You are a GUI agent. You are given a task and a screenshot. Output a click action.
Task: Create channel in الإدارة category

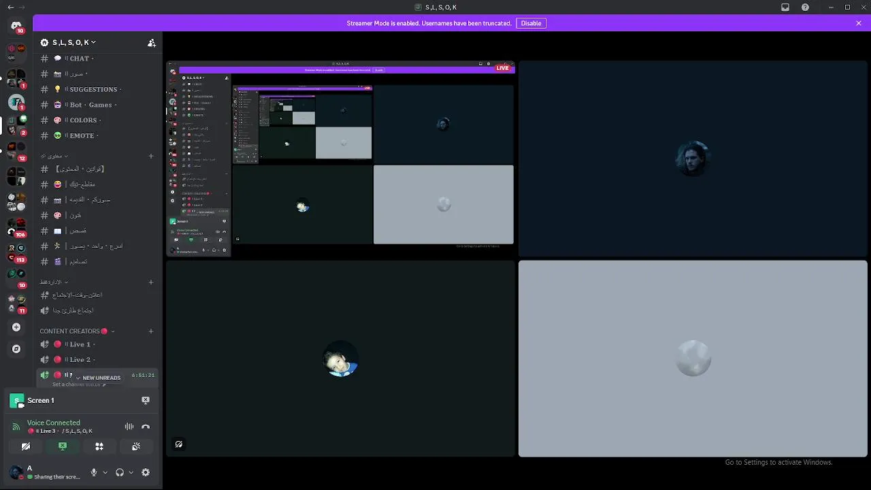151,282
